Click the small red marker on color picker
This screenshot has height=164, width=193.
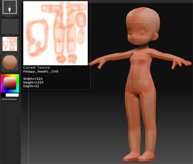(2, 76)
